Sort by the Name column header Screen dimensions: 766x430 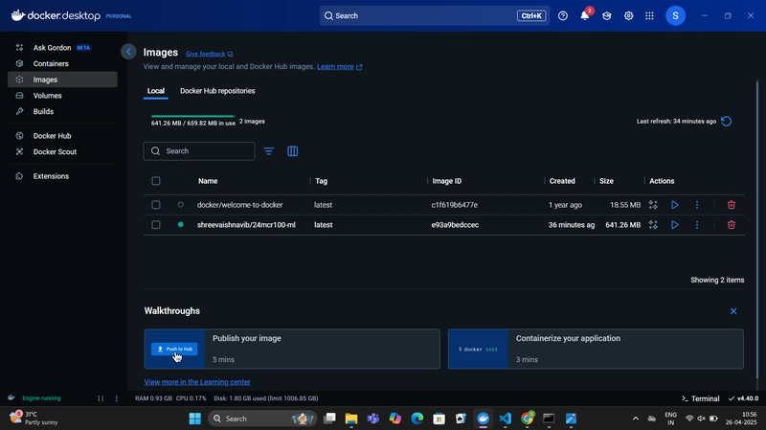pyautogui.click(x=208, y=181)
